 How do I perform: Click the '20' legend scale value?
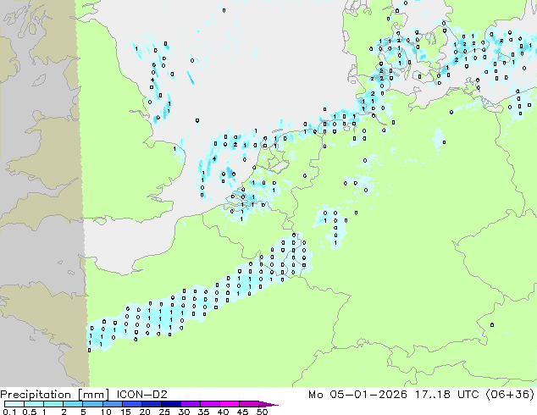pyautogui.click(x=145, y=412)
